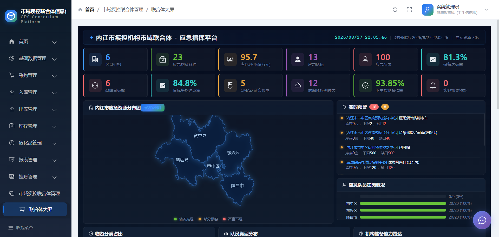
Task: Click the 战略目标数 target icon
Action: pyautogui.click(x=95, y=85)
